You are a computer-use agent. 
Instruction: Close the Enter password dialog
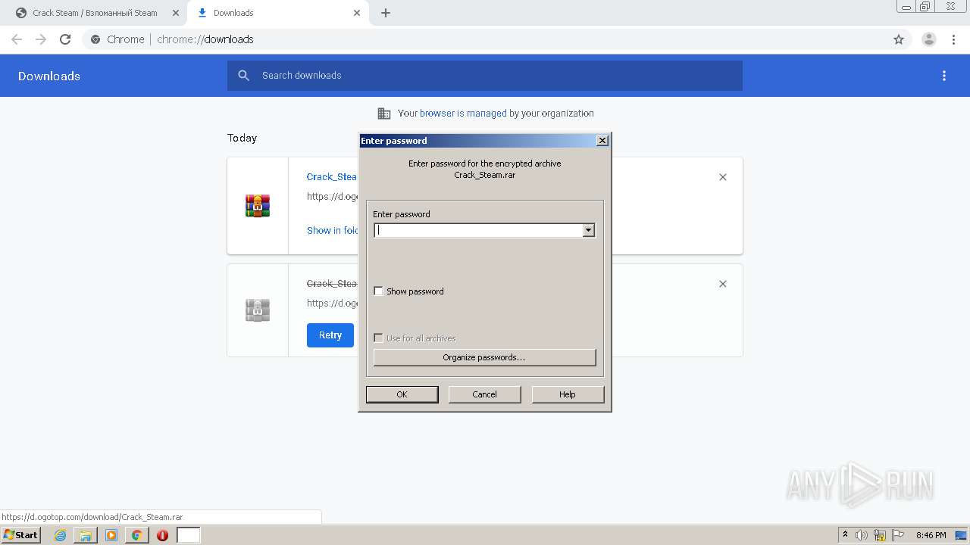602,141
